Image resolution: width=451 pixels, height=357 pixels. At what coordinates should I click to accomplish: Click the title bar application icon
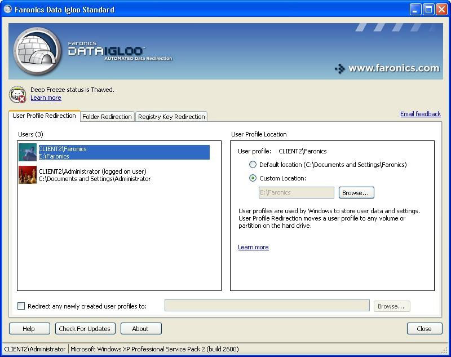click(8, 9)
